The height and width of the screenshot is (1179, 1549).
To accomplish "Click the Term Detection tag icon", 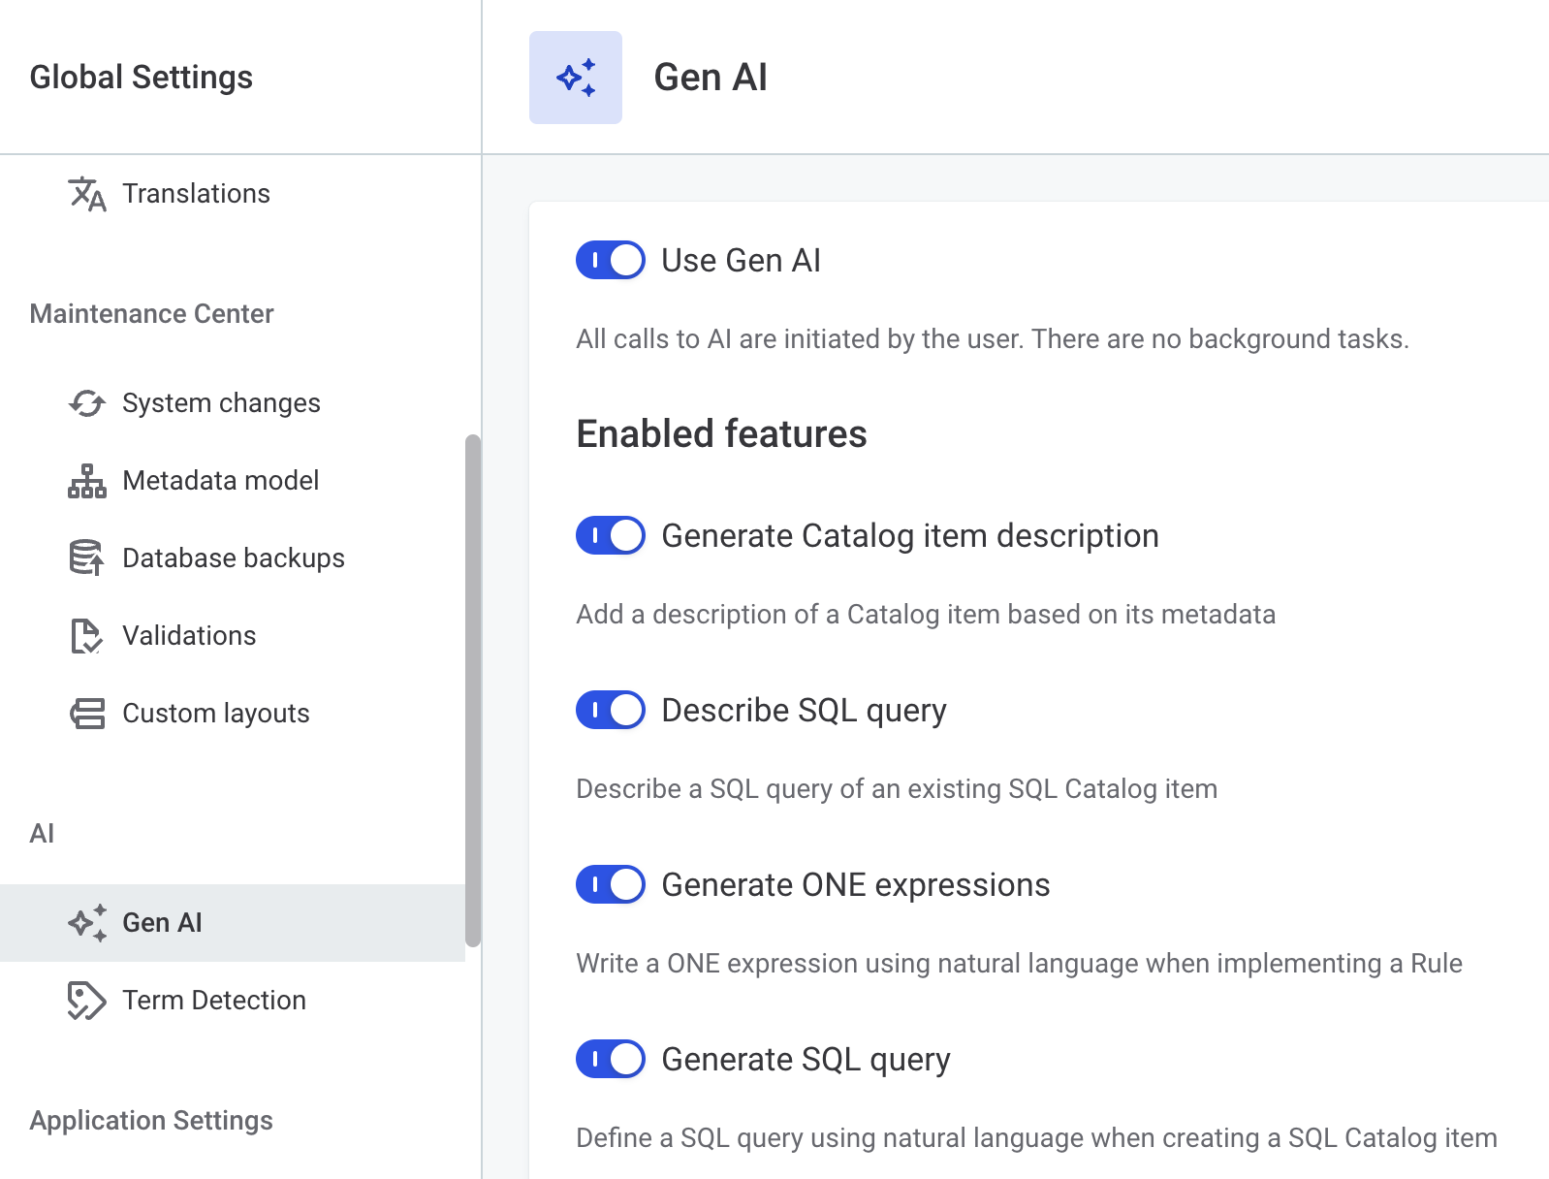I will (x=87, y=1001).
